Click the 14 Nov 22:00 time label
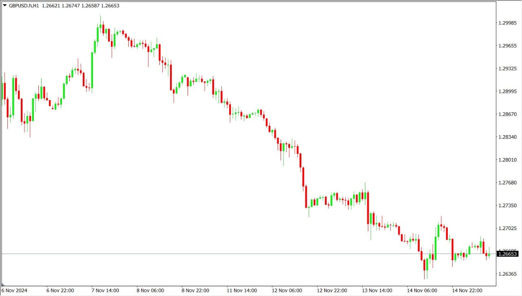Image resolution: width=522 pixels, height=296 pixels. [467, 291]
